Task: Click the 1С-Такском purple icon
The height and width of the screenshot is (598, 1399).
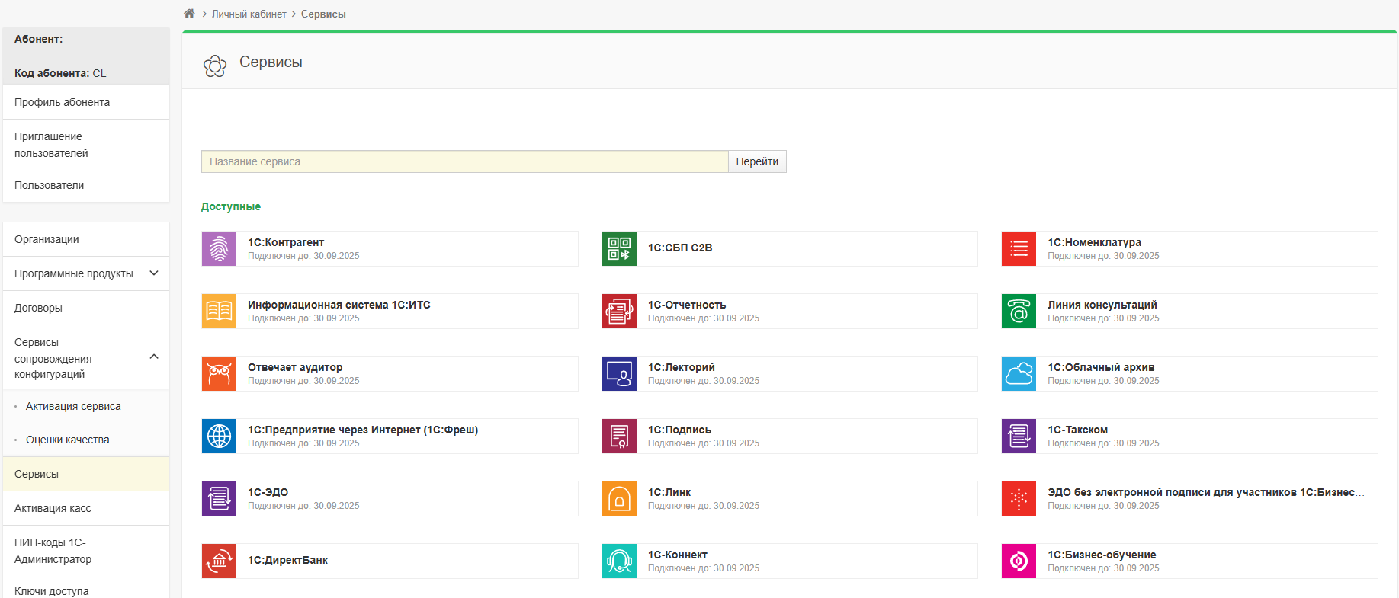Action: (x=1019, y=436)
